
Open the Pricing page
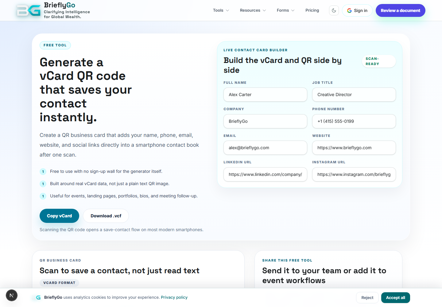[312, 10]
